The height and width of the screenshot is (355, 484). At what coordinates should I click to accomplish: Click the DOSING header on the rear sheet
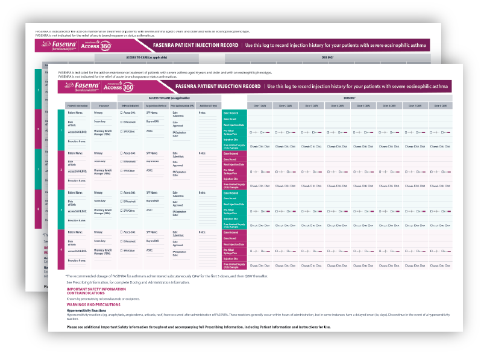327,57
